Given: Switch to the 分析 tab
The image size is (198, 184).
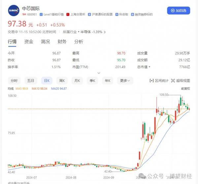Looking at the screenshot, I should [x=79, y=42].
